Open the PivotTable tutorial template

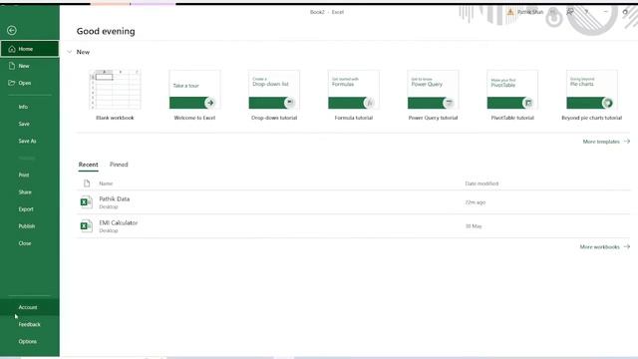(512, 95)
